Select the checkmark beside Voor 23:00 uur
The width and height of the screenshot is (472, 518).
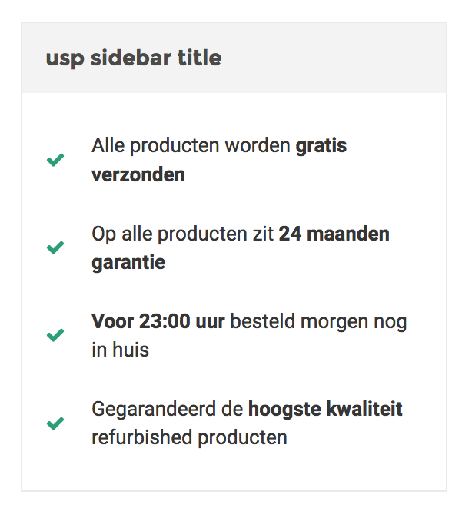(x=55, y=335)
